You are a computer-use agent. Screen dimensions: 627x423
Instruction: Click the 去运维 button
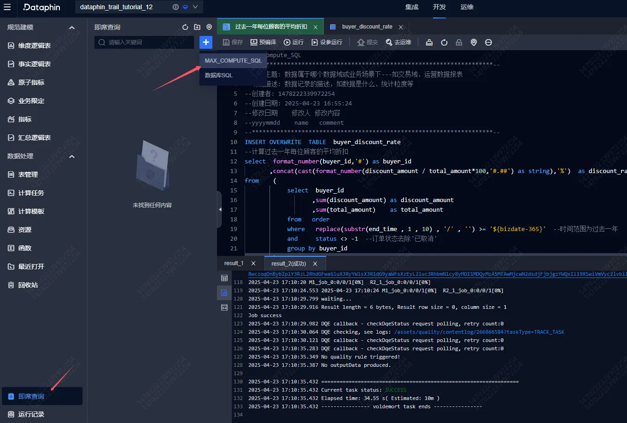coord(398,42)
